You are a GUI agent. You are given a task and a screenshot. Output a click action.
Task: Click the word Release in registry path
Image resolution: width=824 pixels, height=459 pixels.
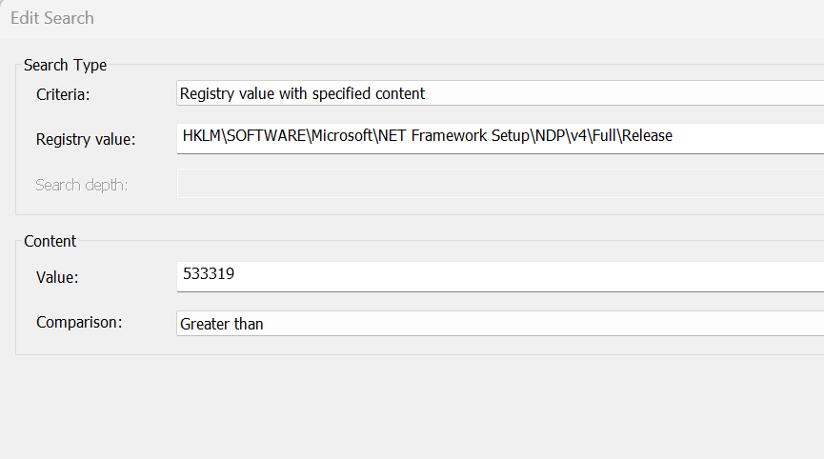pyautogui.click(x=646, y=136)
